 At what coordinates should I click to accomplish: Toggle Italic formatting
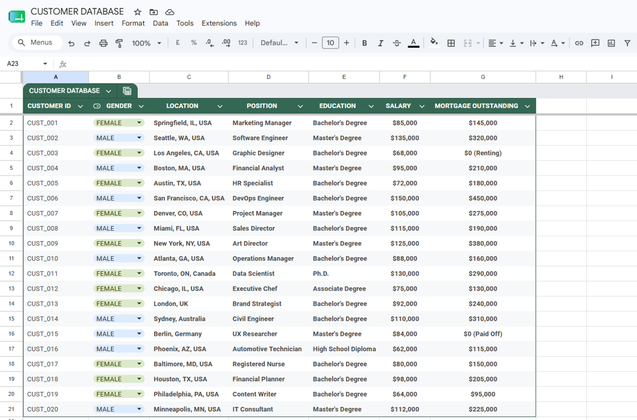[380, 43]
